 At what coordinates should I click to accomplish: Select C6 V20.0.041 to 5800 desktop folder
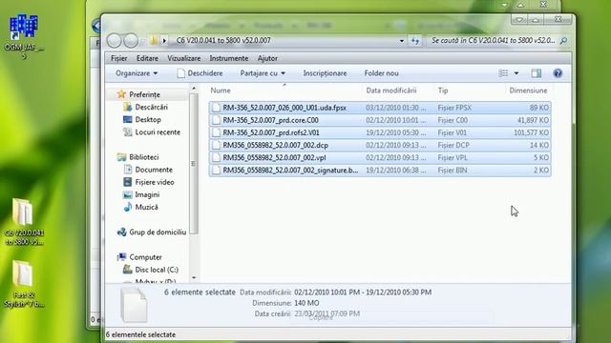23,221
